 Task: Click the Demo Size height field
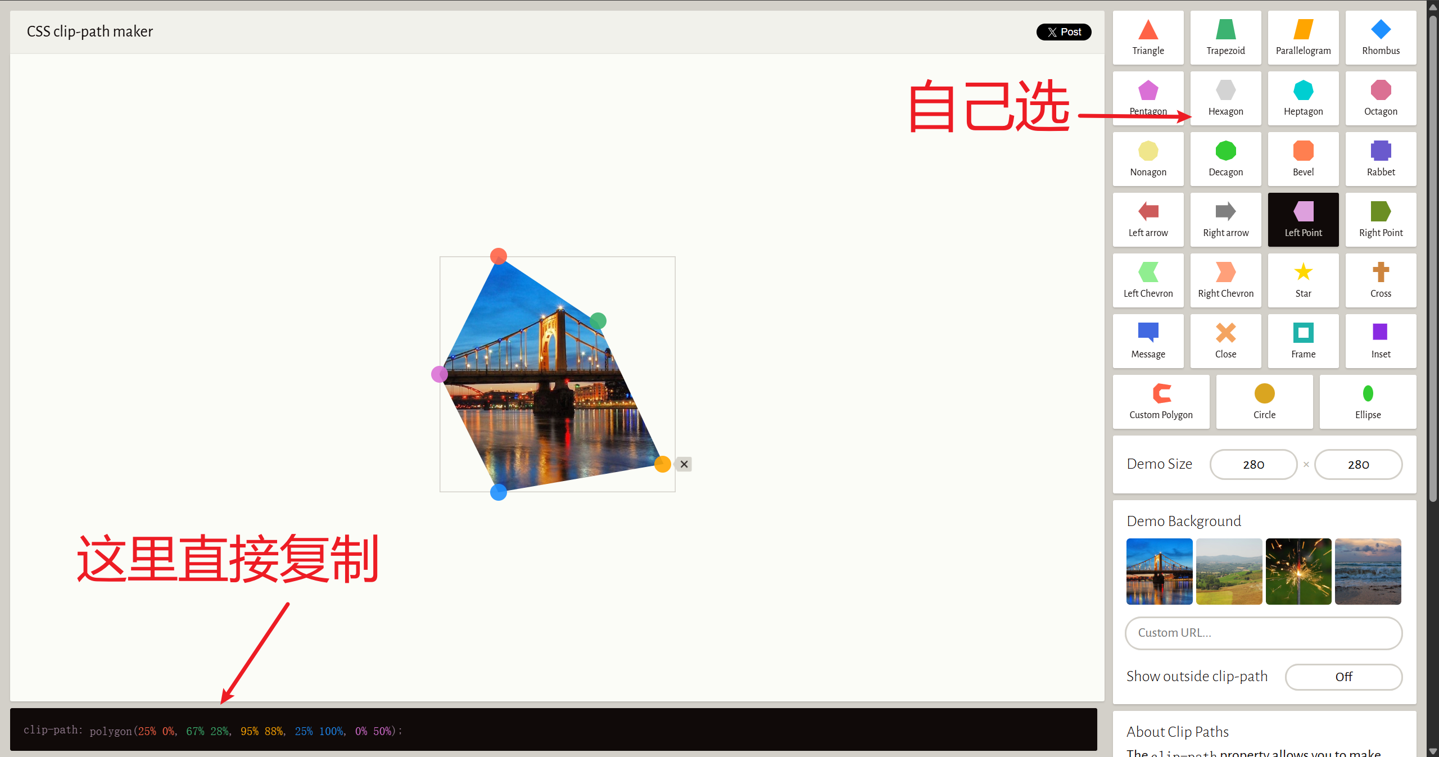pos(1358,464)
